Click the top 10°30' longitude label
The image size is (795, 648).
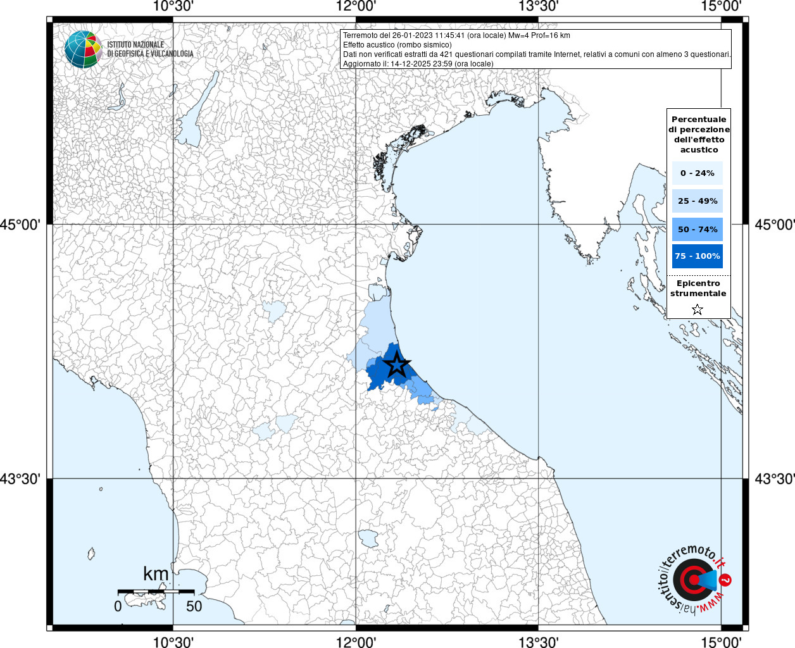click(x=173, y=6)
